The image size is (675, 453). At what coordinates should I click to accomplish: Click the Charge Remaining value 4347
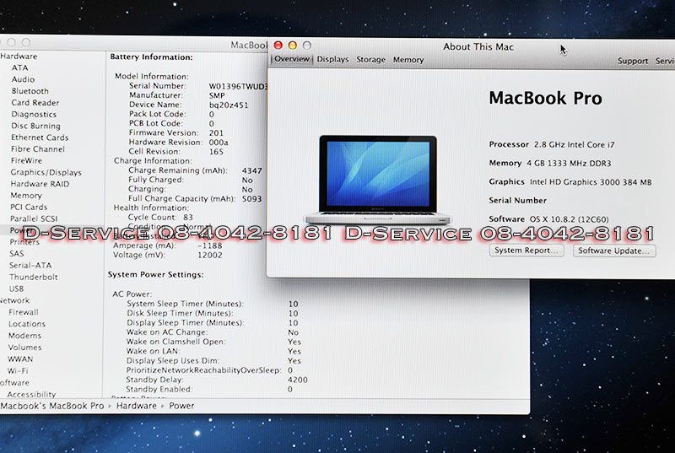coord(251,170)
